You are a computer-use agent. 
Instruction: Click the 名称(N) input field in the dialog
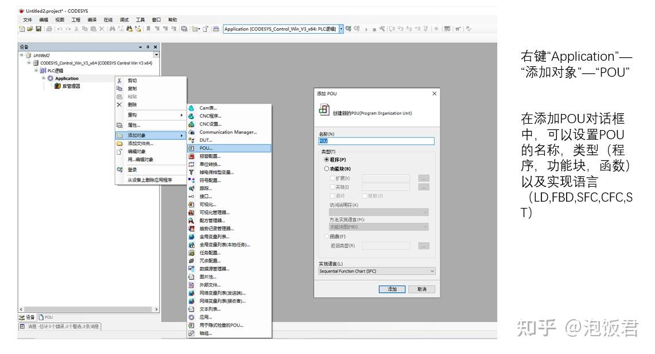376,140
